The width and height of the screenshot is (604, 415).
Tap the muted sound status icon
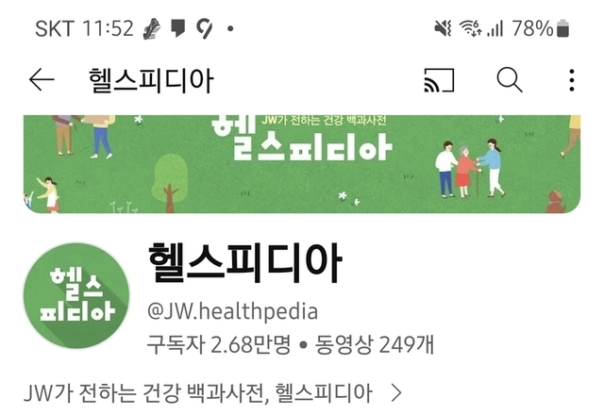[443, 28]
